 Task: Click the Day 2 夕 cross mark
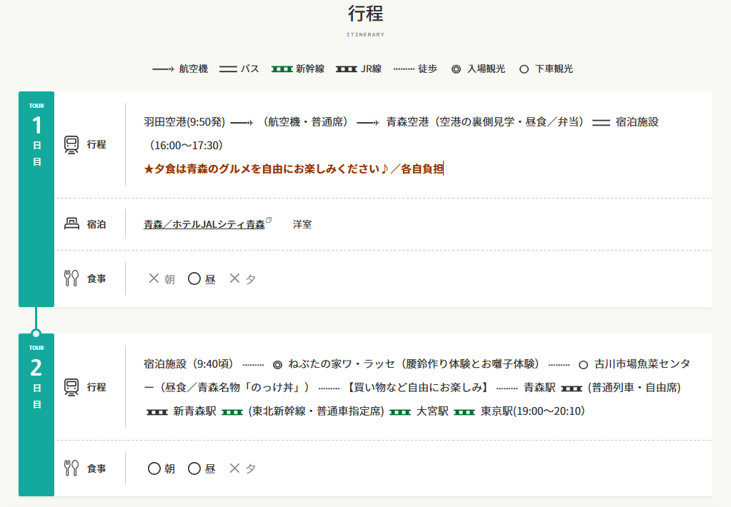pyautogui.click(x=234, y=468)
